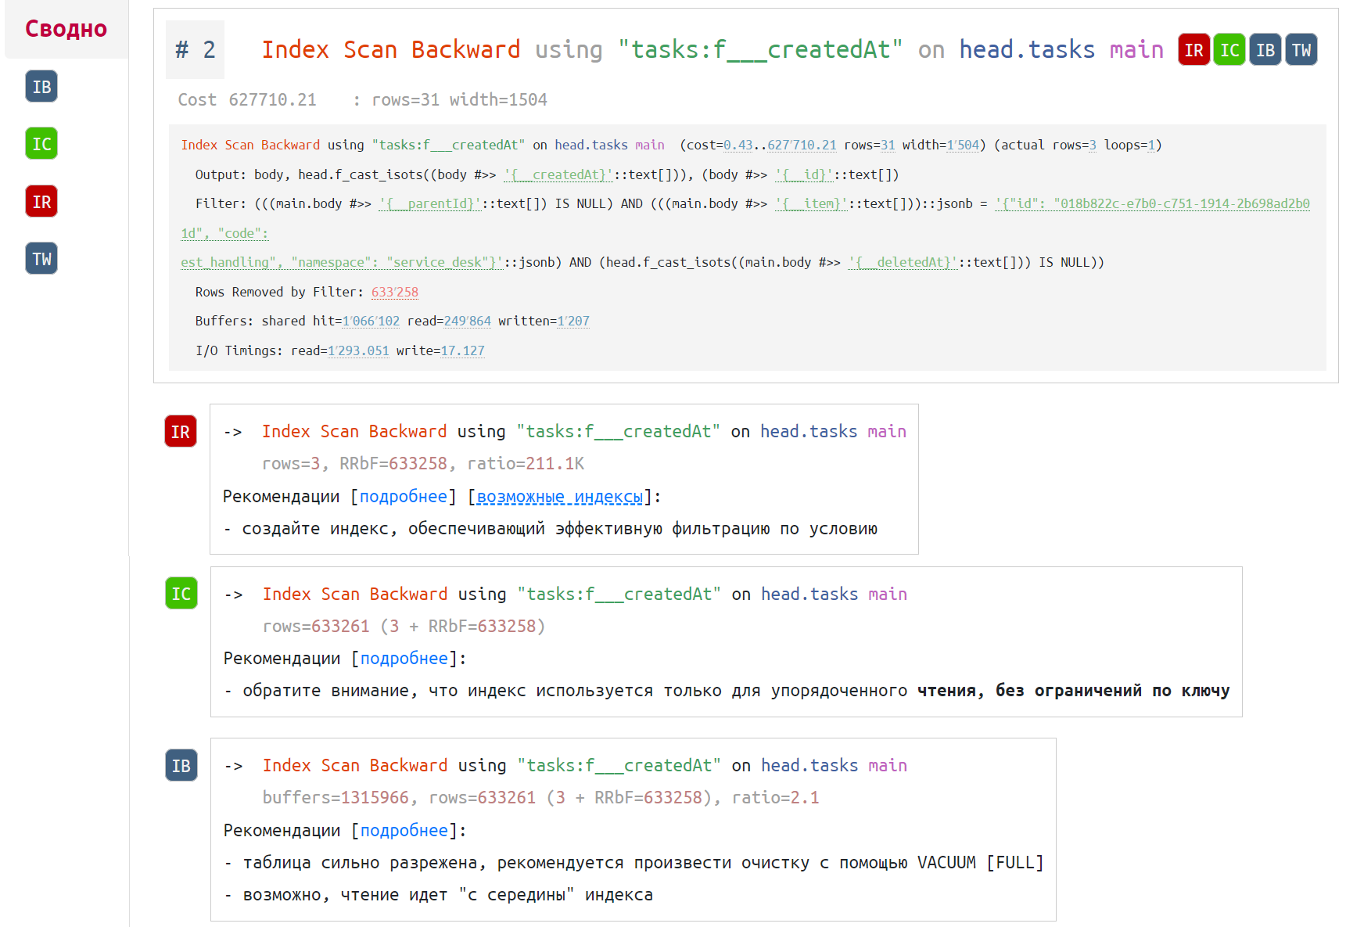Click node title index name "tasks:f___createdAt"
Screen dimensions: 1346x927
pyautogui.click(x=760, y=50)
